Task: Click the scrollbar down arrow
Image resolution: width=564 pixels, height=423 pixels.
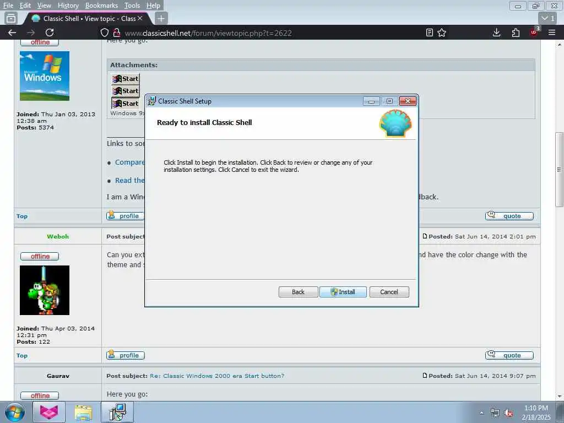Action: pos(559,397)
